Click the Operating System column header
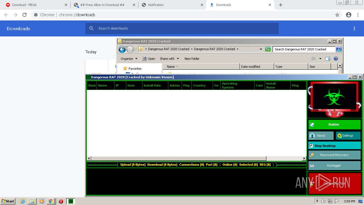Viewport: 364px width, 205px height. point(237,85)
